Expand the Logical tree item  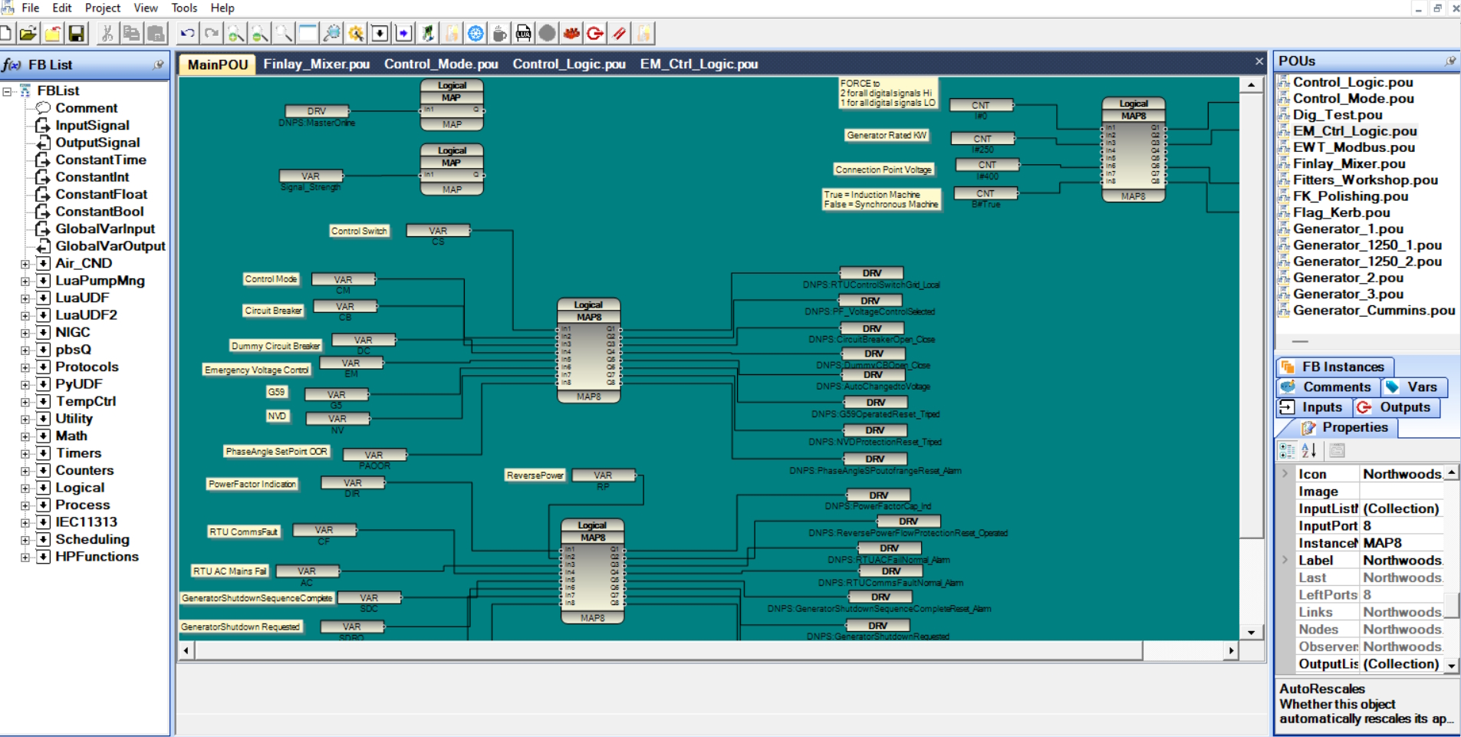(x=26, y=488)
